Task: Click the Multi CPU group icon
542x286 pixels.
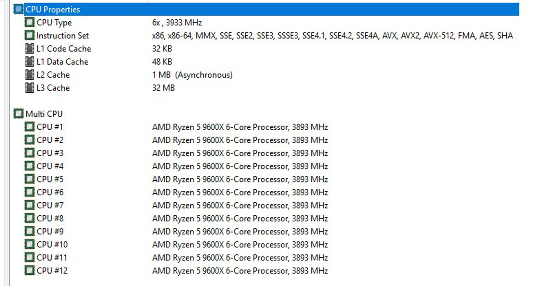Action: tap(19, 114)
